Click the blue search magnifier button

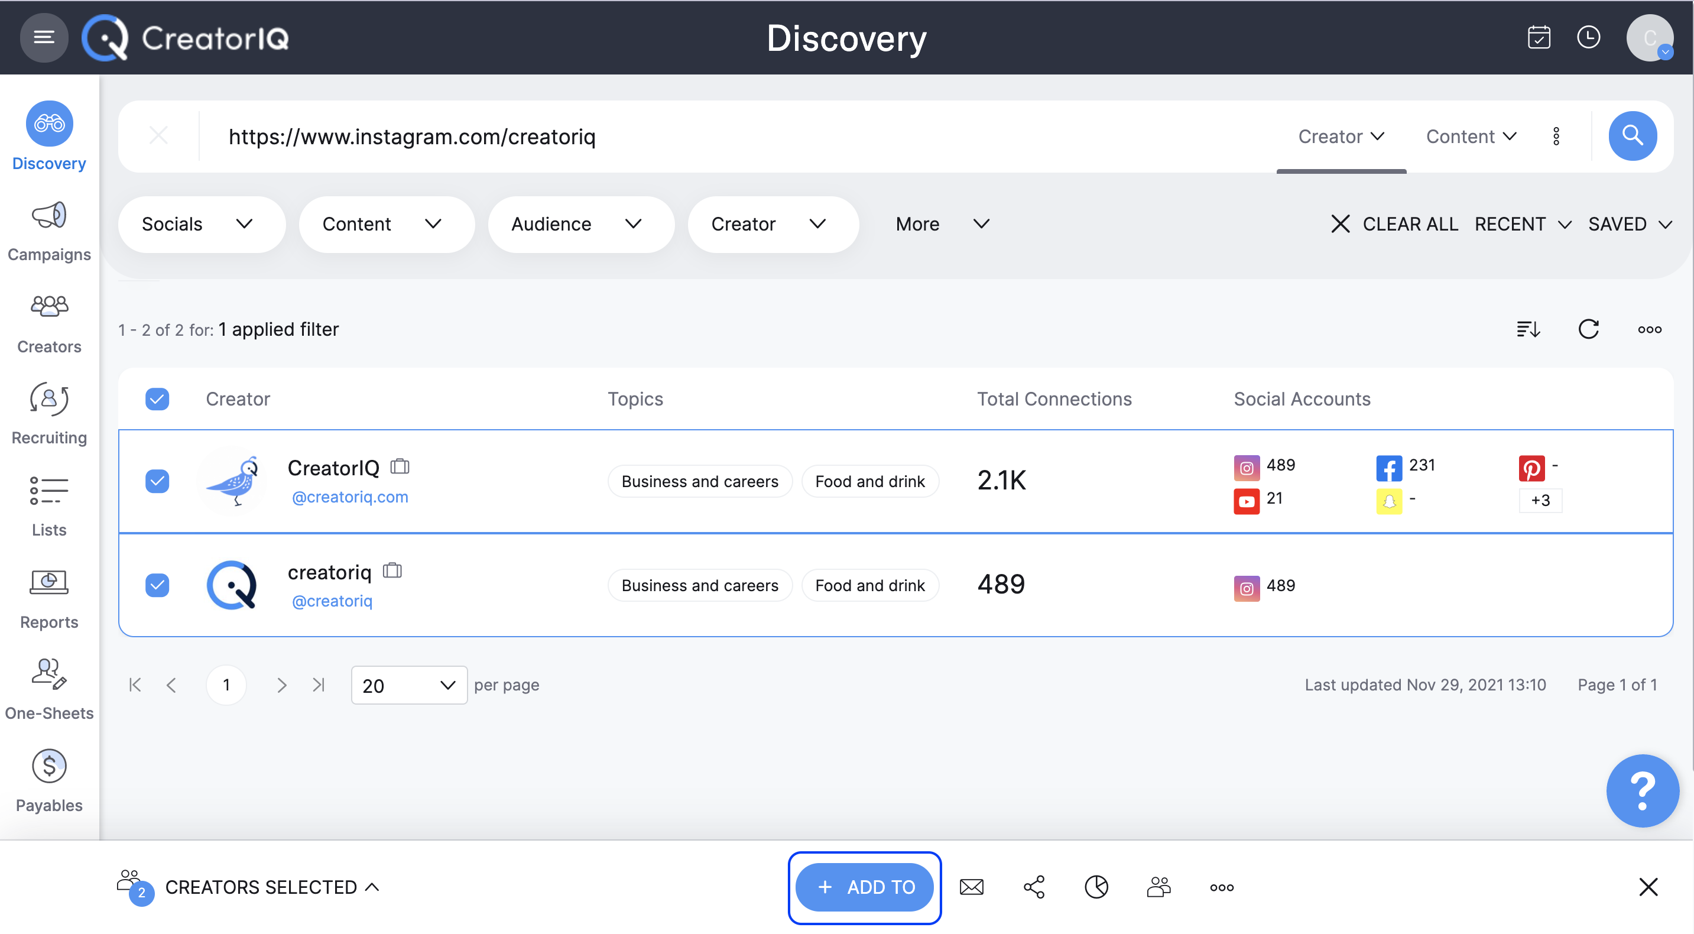pyautogui.click(x=1631, y=136)
